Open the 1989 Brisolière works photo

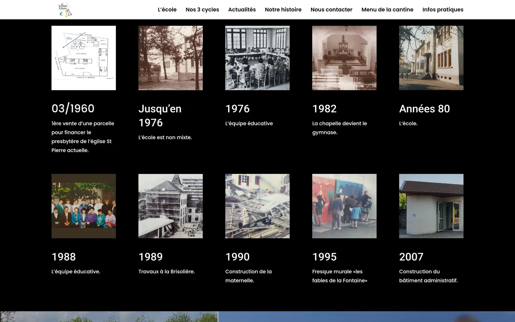(171, 206)
